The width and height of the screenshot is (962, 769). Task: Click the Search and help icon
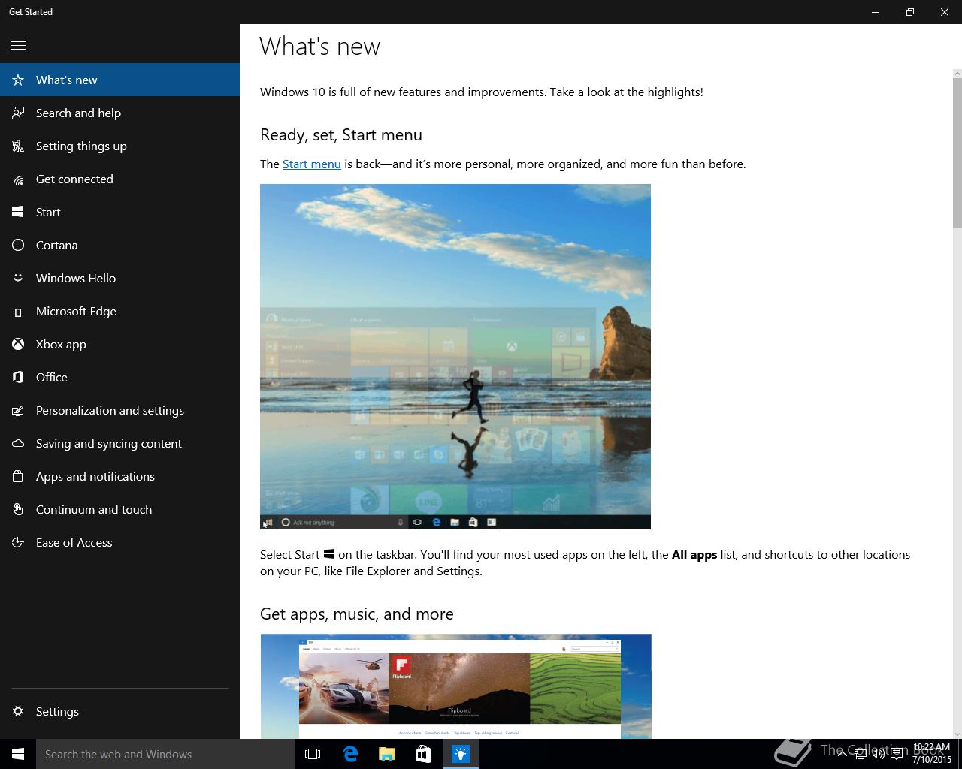18,113
